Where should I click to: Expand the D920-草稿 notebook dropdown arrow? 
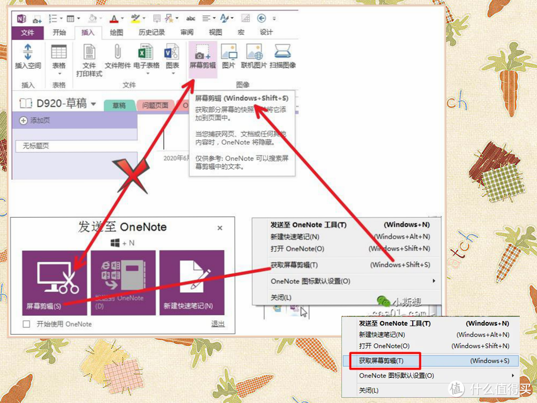93,104
